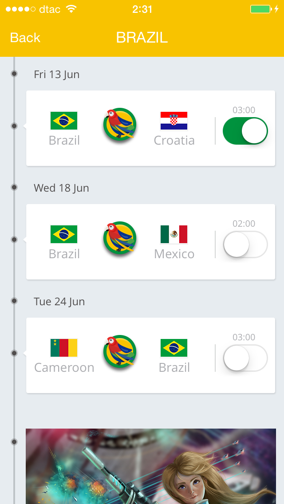Disable reminder for Brazil vs Croatia match
Image resolution: width=284 pixels, height=504 pixels.
click(x=245, y=131)
